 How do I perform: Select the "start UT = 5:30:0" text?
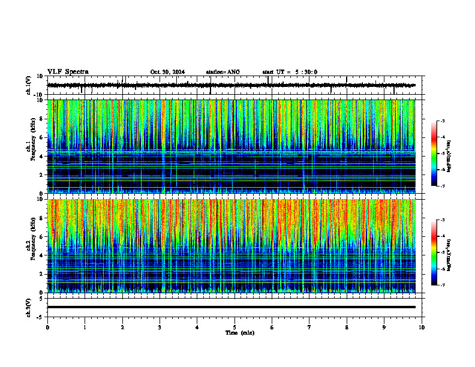pyautogui.click(x=290, y=72)
